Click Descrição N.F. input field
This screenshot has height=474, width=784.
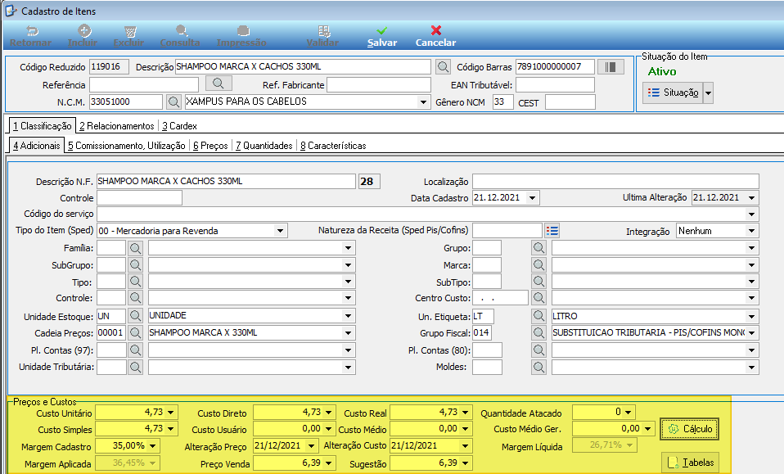tap(226, 181)
